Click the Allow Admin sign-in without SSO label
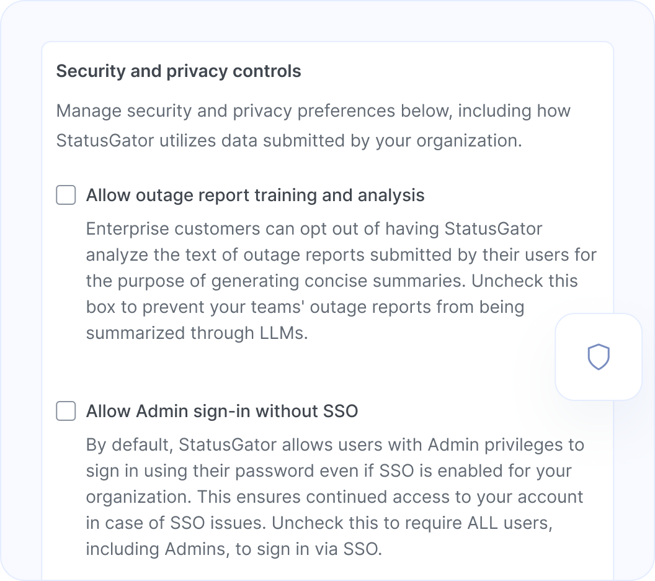This screenshot has width=655, height=581. [x=221, y=411]
